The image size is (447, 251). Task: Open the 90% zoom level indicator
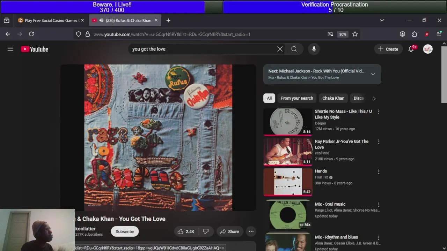tap(343, 34)
